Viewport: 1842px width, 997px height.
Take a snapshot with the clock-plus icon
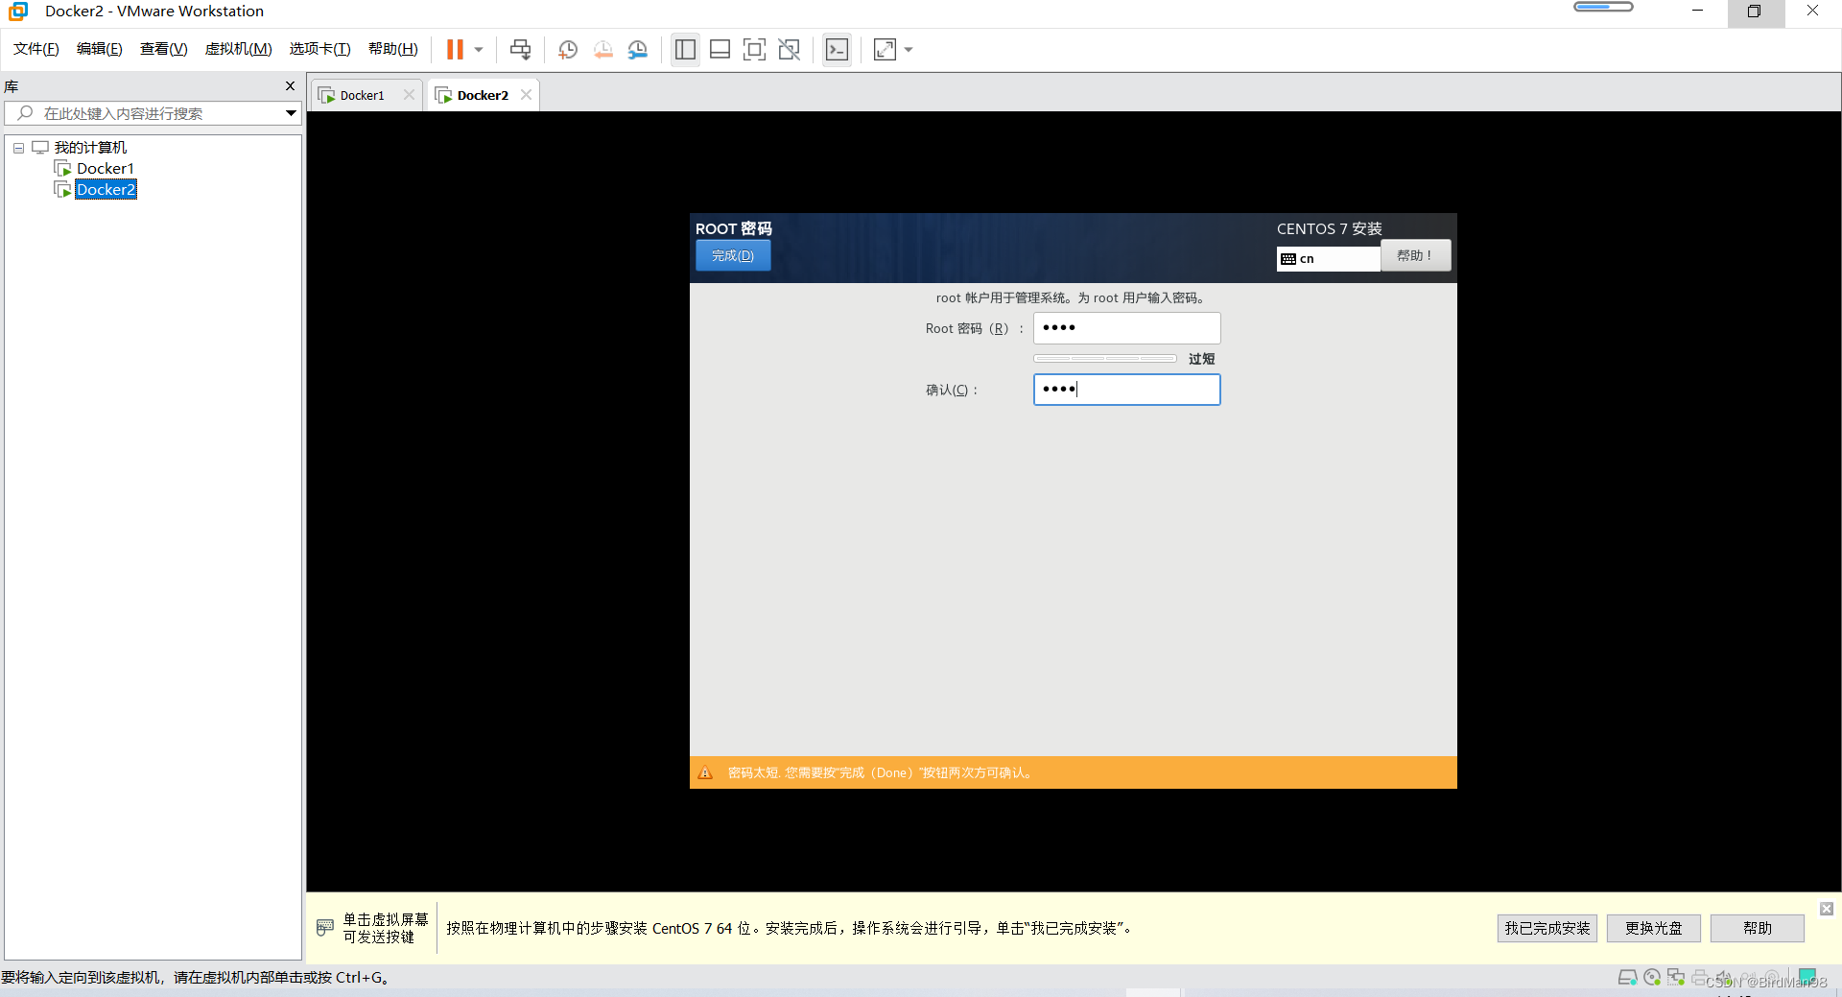[x=568, y=49]
